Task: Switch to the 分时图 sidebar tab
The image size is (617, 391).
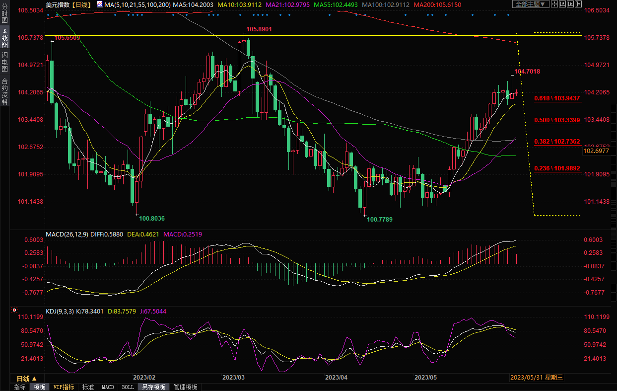Action: click(4, 15)
